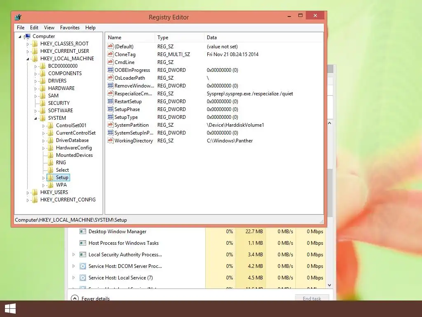Expand the ControlSet001 key
Image resolution: width=422 pixels, height=317 pixels.
[43, 126]
